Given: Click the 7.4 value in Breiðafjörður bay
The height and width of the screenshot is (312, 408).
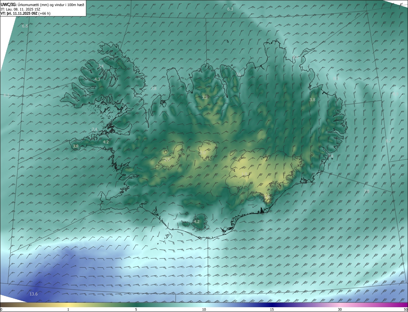Looking at the screenshot, I should pos(94,129).
